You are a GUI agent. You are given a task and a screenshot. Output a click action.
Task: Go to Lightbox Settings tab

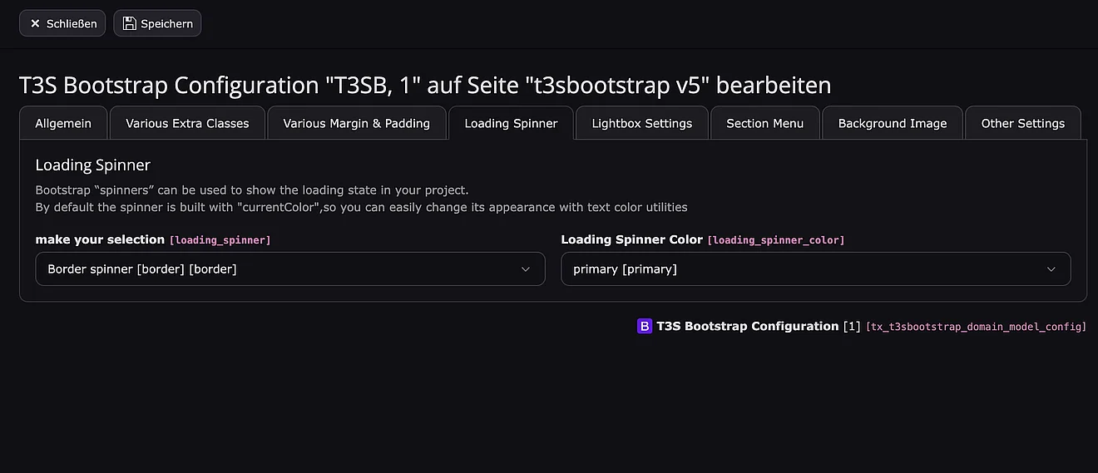641,124
